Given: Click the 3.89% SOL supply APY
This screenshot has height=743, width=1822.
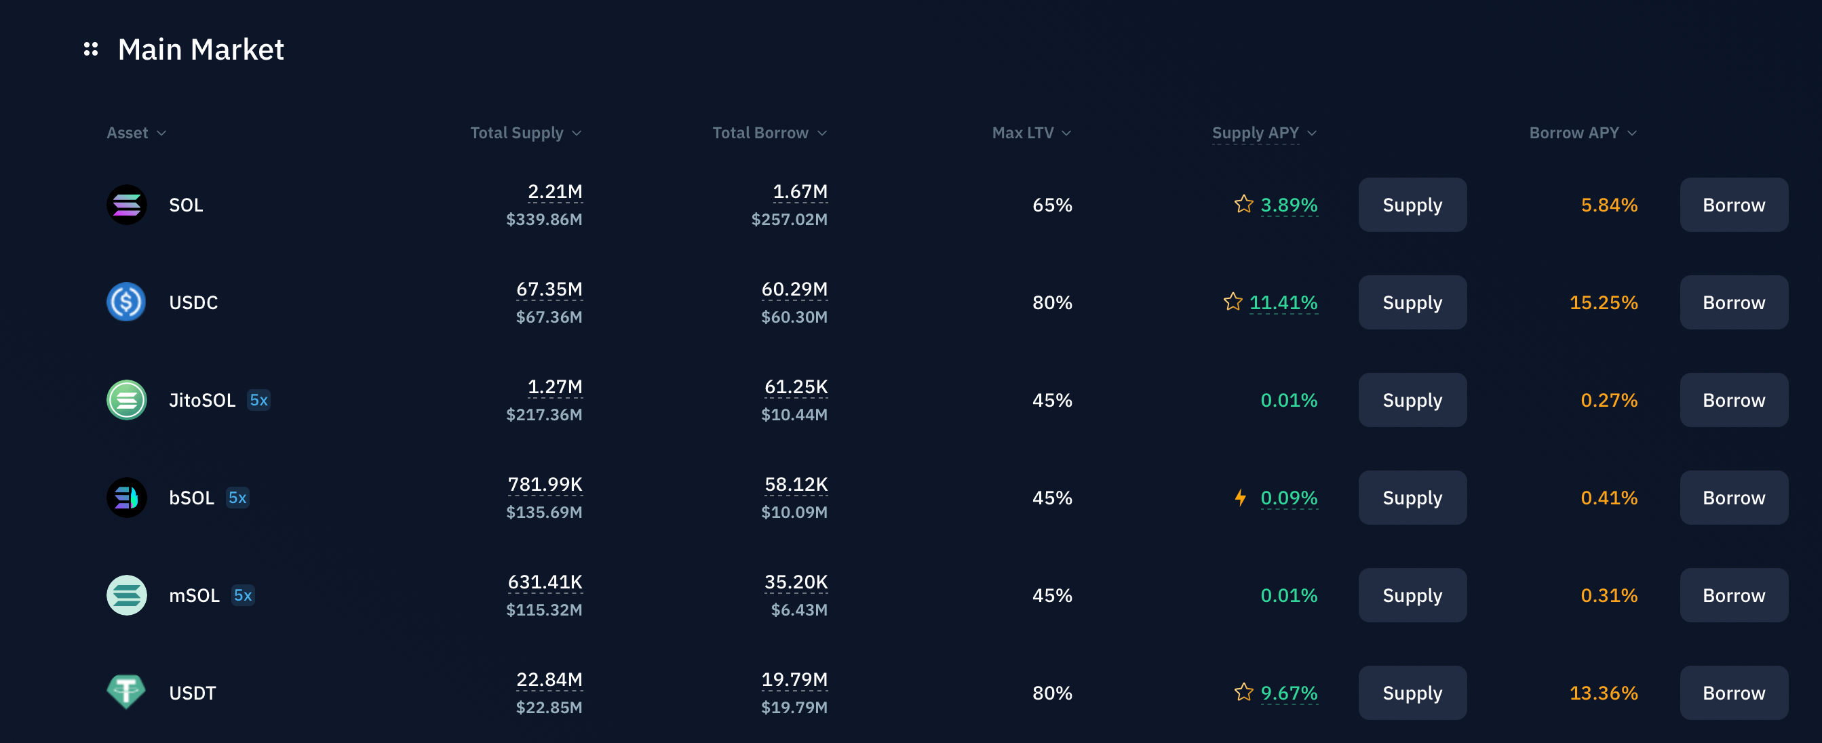Looking at the screenshot, I should (x=1289, y=205).
